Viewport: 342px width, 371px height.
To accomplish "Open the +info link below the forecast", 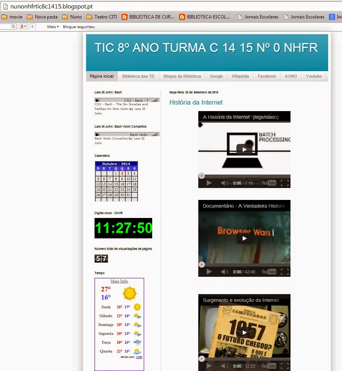I will [139, 357].
